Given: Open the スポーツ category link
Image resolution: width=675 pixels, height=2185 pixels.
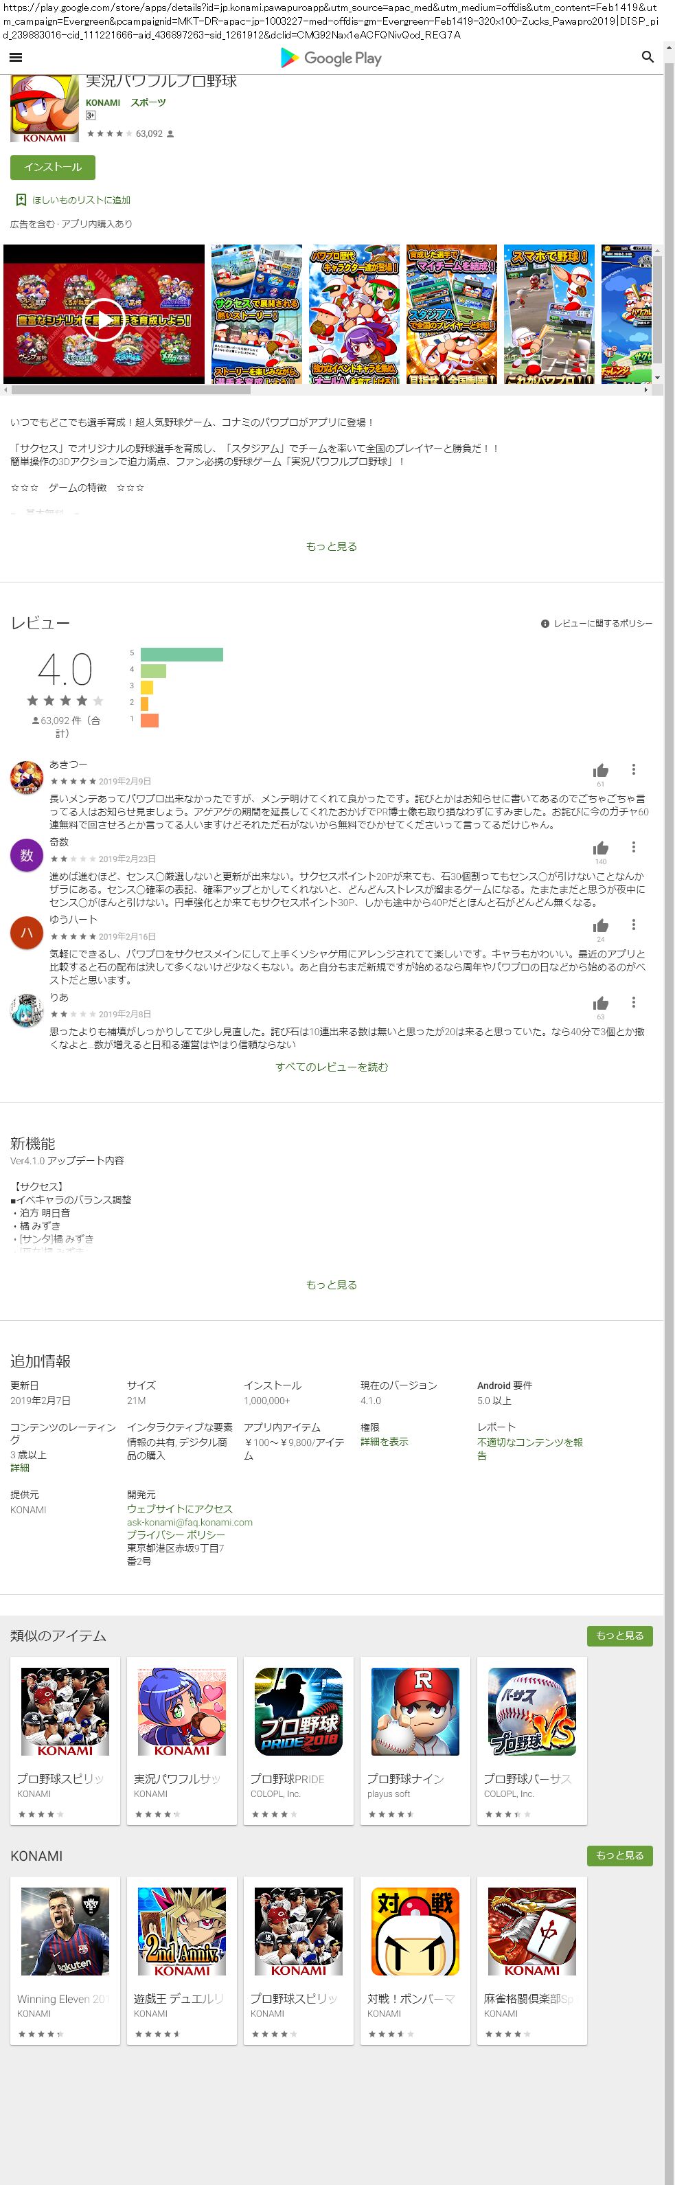Looking at the screenshot, I should [148, 102].
